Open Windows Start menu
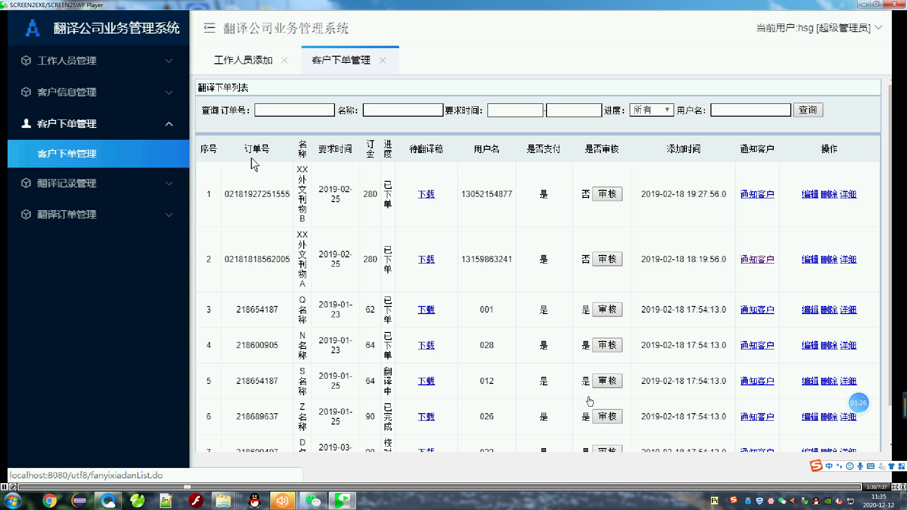Image resolution: width=907 pixels, height=510 pixels. point(12,501)
